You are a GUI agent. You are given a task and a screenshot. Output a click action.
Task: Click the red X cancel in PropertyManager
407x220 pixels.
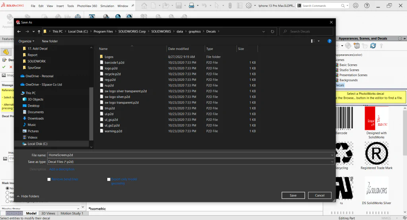tap(11, 67)
